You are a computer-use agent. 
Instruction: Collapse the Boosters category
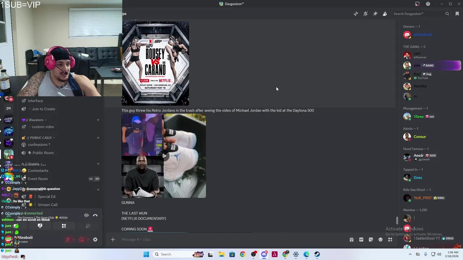click(34, 120)
